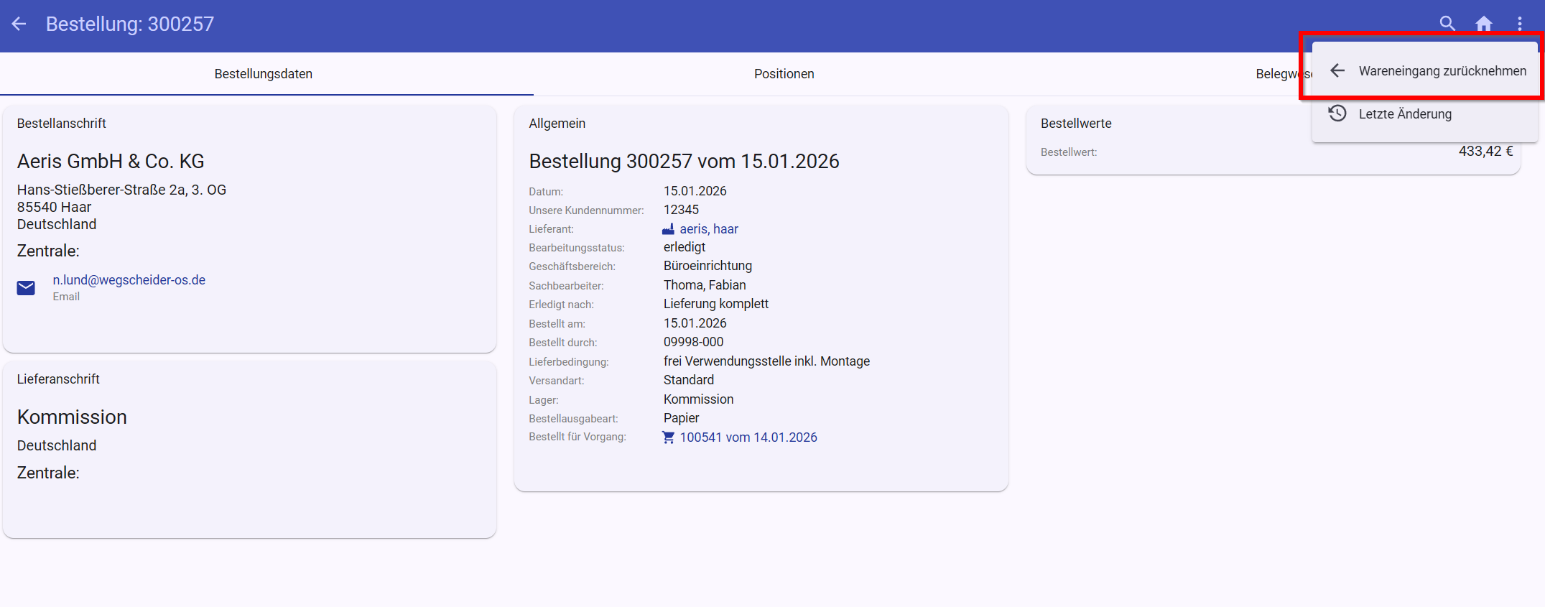Click the Aeris GmbH & Co. KG address name
1545x607 pixels.
coord(111,162)
